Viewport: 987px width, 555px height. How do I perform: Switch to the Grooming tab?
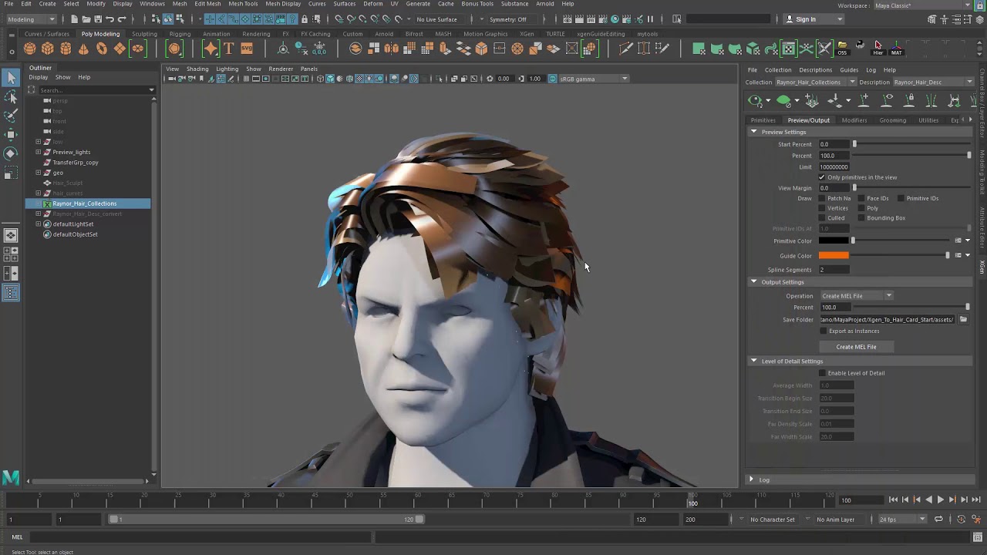[x=893, y=120]
